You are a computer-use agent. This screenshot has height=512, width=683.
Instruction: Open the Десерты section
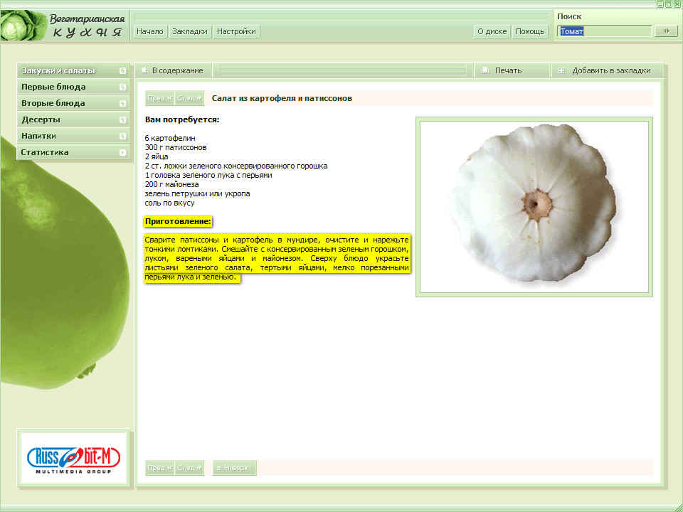(73, 119)
